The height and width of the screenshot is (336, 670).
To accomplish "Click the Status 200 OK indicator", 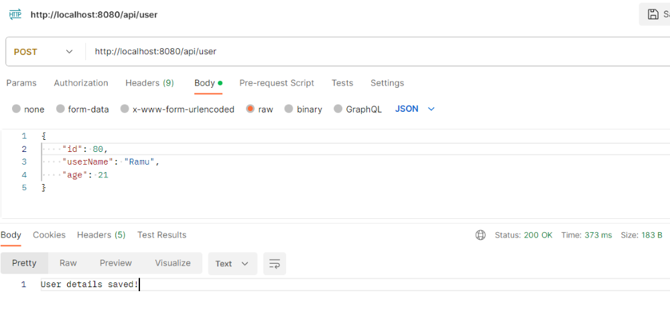I will tap(523, 235).
